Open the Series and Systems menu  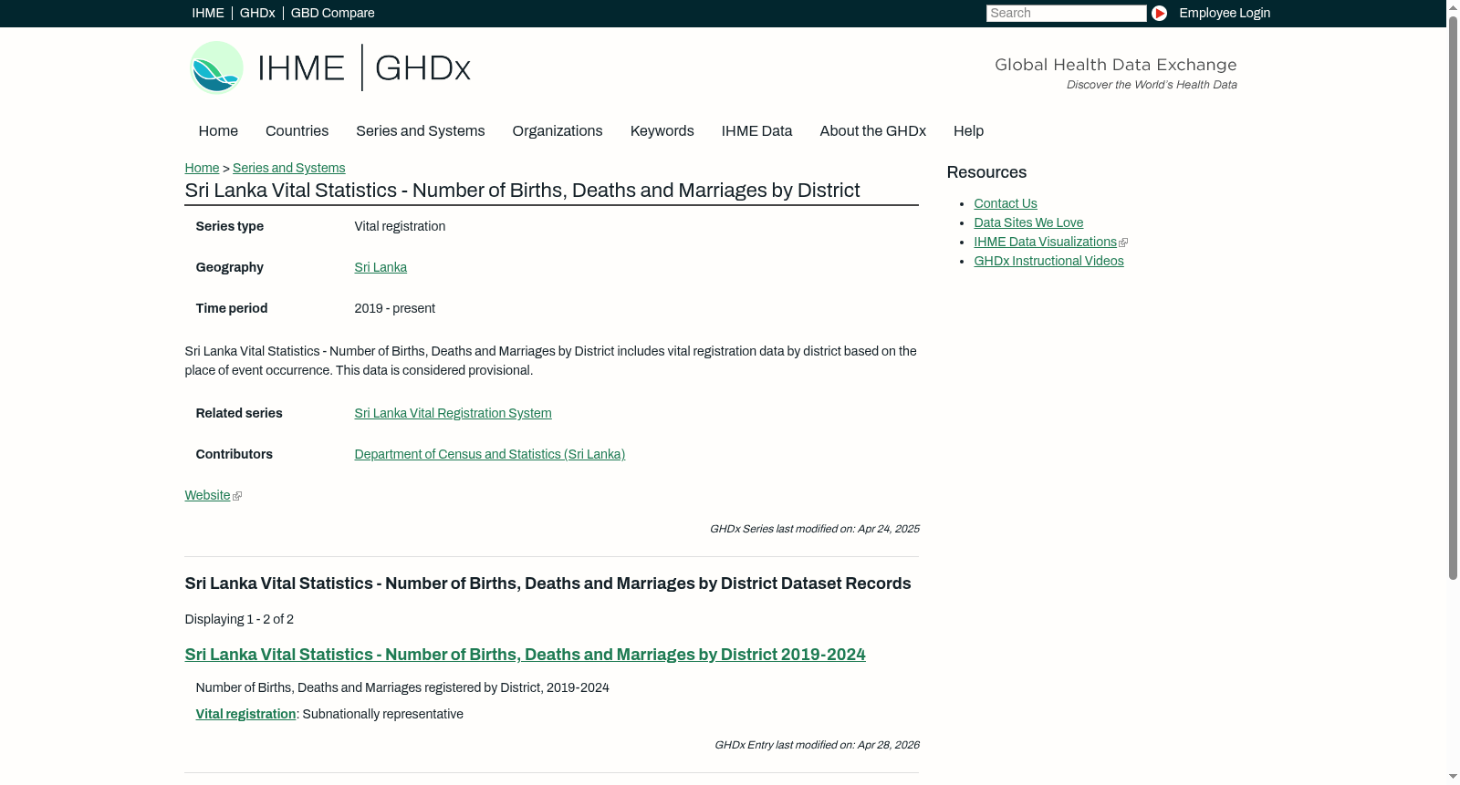[420, 131]
